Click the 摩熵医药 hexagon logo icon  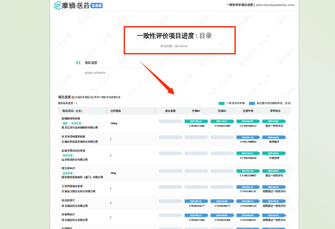[58, 6]
